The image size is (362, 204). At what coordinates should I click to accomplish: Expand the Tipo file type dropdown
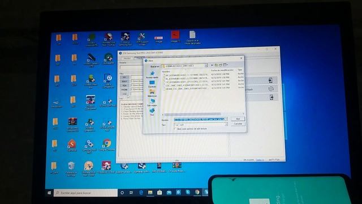tap(226, 125)
